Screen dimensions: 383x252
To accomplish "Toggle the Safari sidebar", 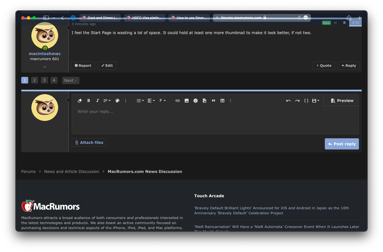I will pos(46,18).
